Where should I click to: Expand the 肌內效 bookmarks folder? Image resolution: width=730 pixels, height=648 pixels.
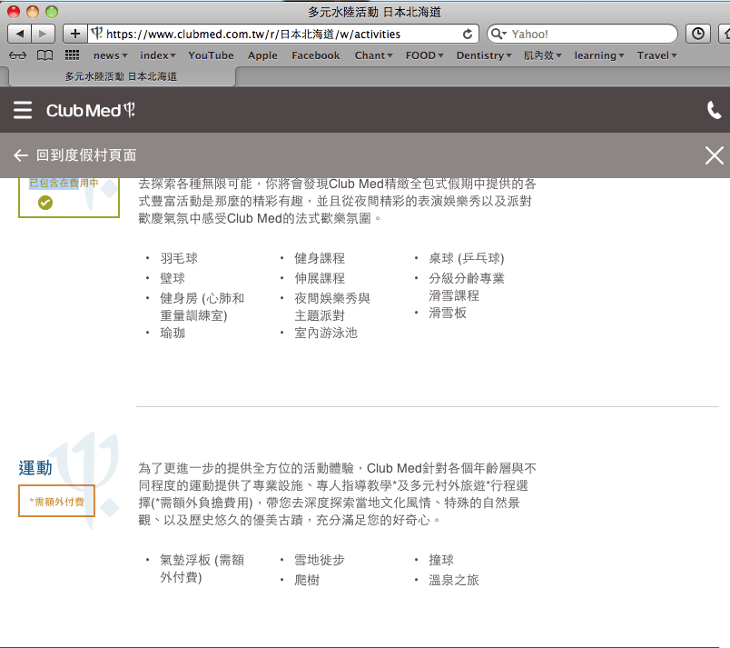pyautogui.click(x=542, y=55)
